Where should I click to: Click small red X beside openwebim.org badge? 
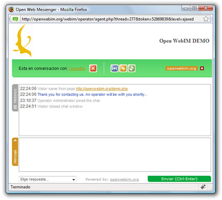click(202, 68)
